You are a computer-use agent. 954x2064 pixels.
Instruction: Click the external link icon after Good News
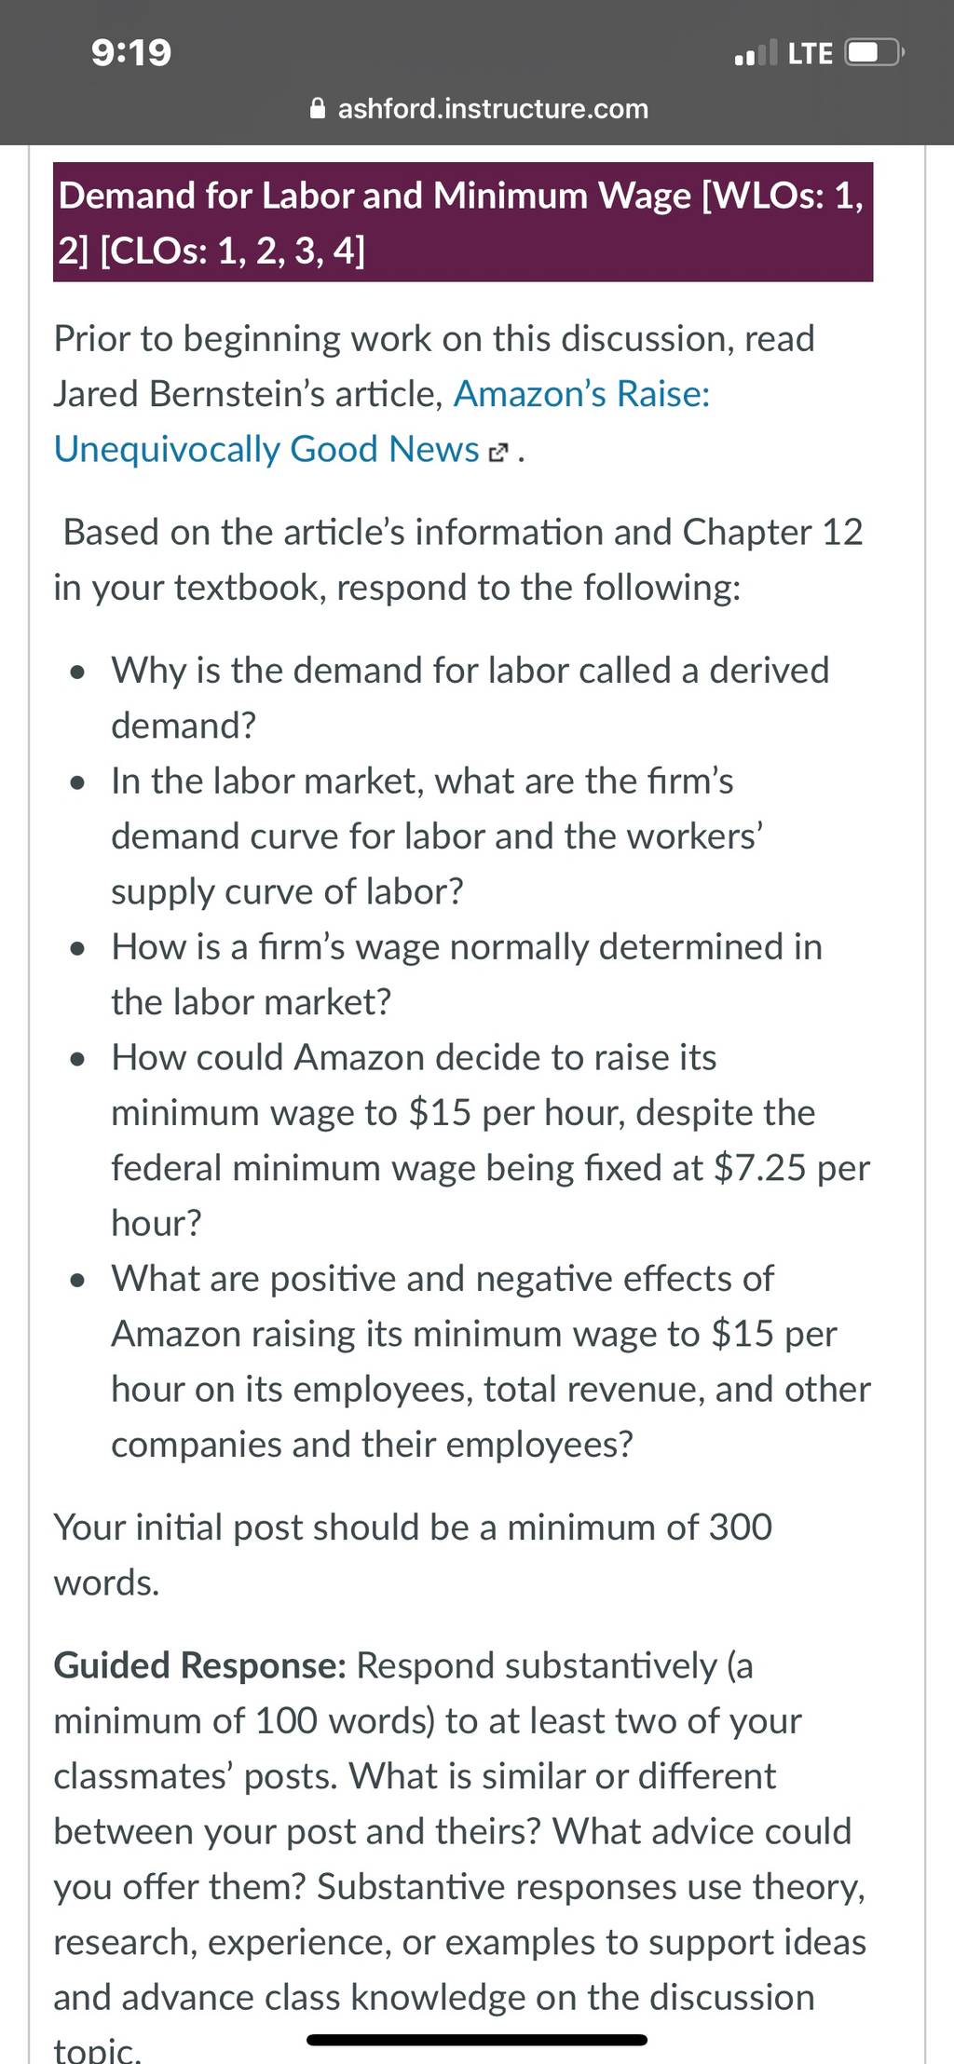click(x=499, y=453)
